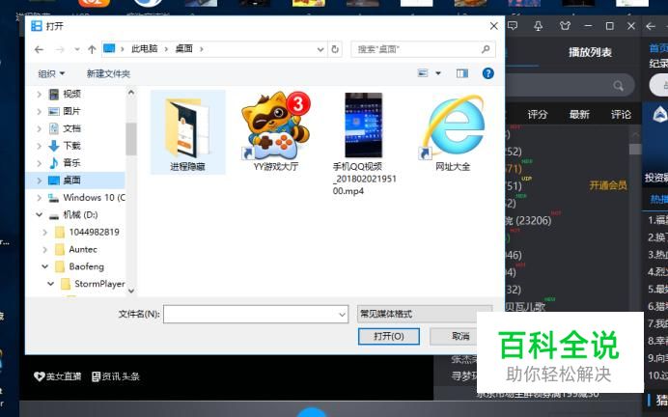Viewport: 668px width, 417px height.
Task: Select the 进程隐藏 folder
Action: pos(188,132)
